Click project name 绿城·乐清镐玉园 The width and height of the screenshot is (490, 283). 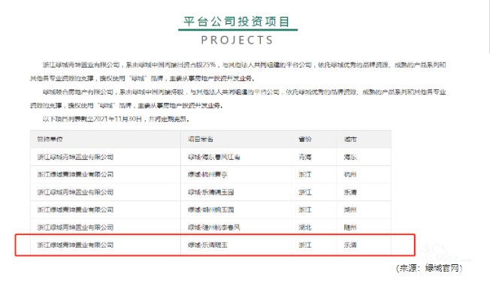click(x=211, y=192)
